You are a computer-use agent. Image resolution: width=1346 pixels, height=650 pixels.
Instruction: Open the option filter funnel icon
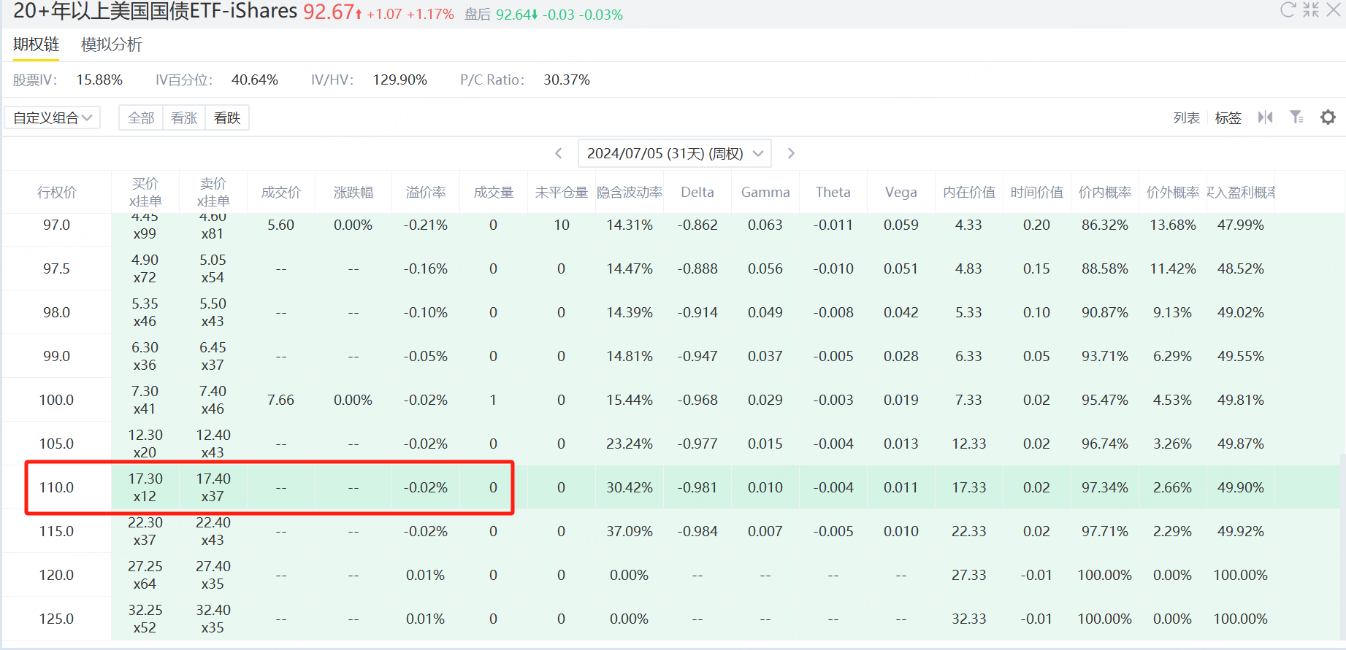pos(1297,117)
